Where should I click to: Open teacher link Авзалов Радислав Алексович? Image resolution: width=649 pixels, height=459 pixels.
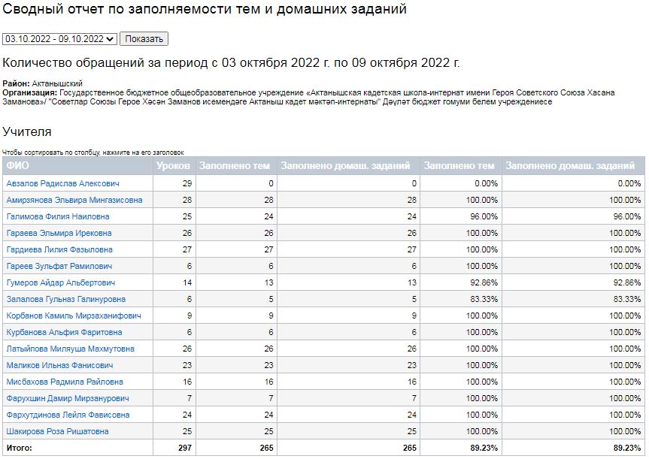click(62, 183)
